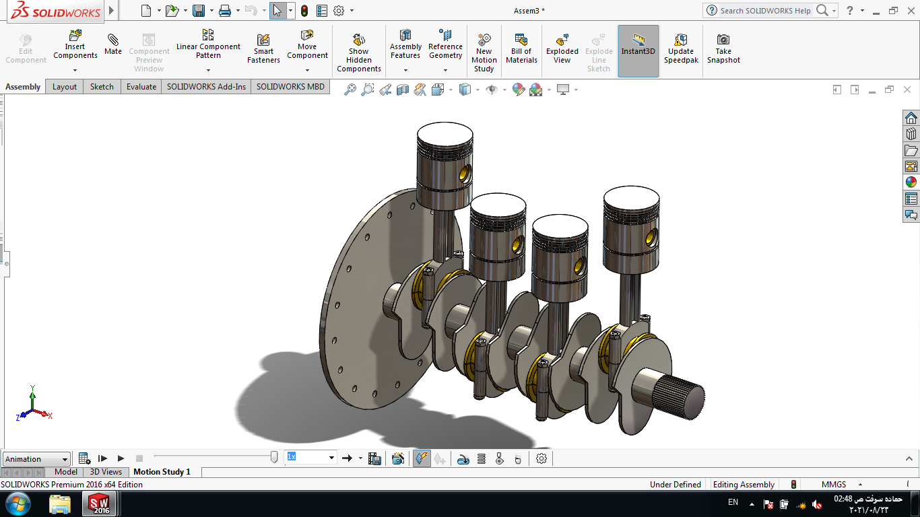920x517 pixels.
Task: Switch to the Evaluate tab
Action: tap(141, 87)
